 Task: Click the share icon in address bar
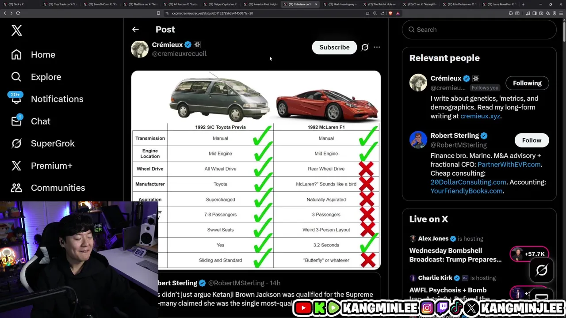tap(382, 13)
